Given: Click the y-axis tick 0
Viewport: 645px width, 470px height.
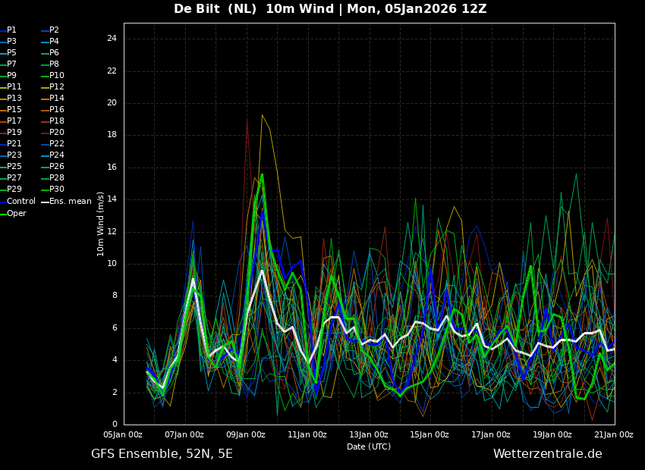Looking at the screenshot, I should point(115,425).
